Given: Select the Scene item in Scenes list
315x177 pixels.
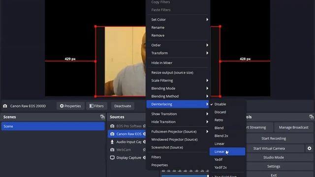Looking at the screenshot, I should click(53, 126).
